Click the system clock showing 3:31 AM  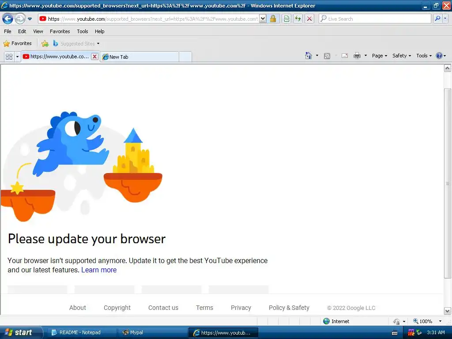436,332
